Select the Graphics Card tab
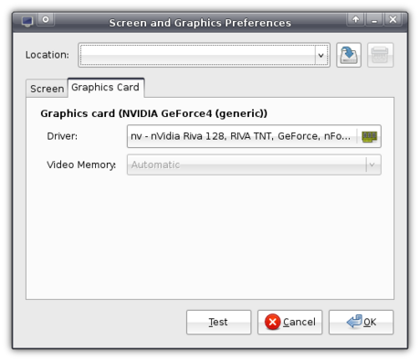420x361 pixels. point(106,88)
